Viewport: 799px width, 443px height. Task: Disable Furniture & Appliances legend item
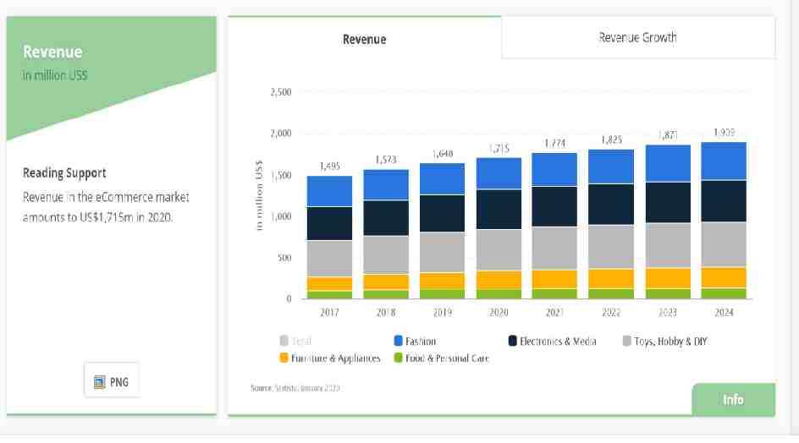coord(330,358)
